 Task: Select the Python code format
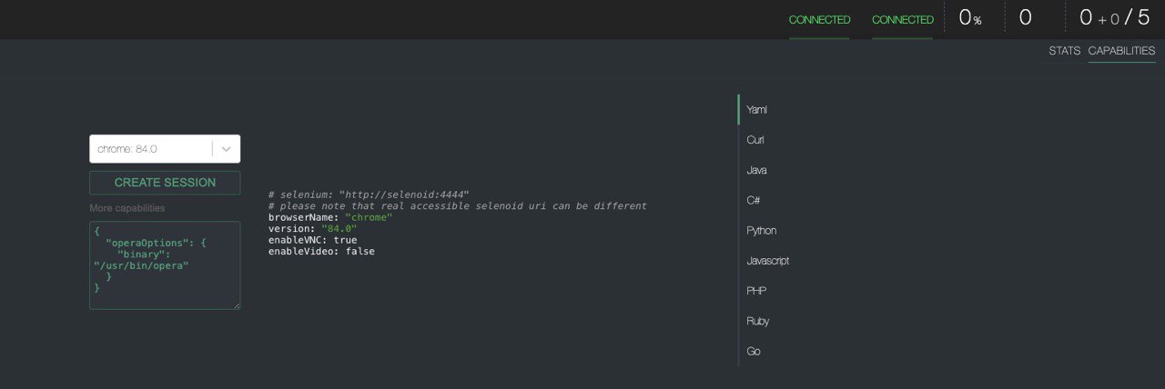click(x=761, y=230)
